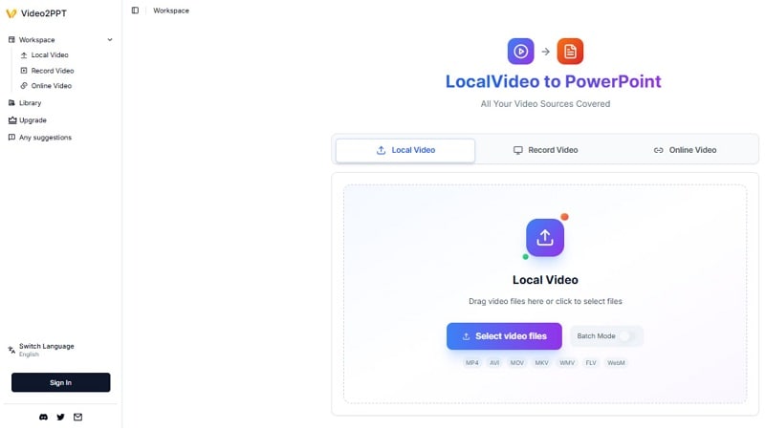Screen dimensions: 765x430
Task: Click the Local Video tab upload icon
Action: point(381,150)
